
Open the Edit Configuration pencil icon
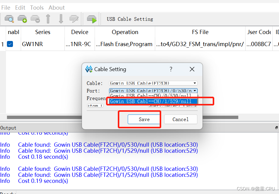(x=74, y=19)
